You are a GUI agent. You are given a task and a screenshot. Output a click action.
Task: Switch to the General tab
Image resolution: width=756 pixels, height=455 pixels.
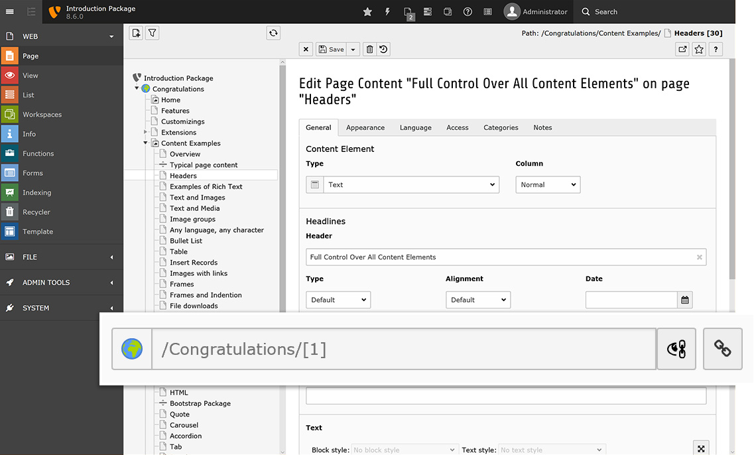(x=318, y=128)
